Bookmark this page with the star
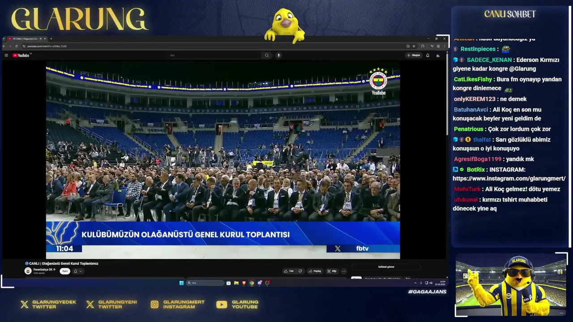The image size is (573, 322). point(414,46)
